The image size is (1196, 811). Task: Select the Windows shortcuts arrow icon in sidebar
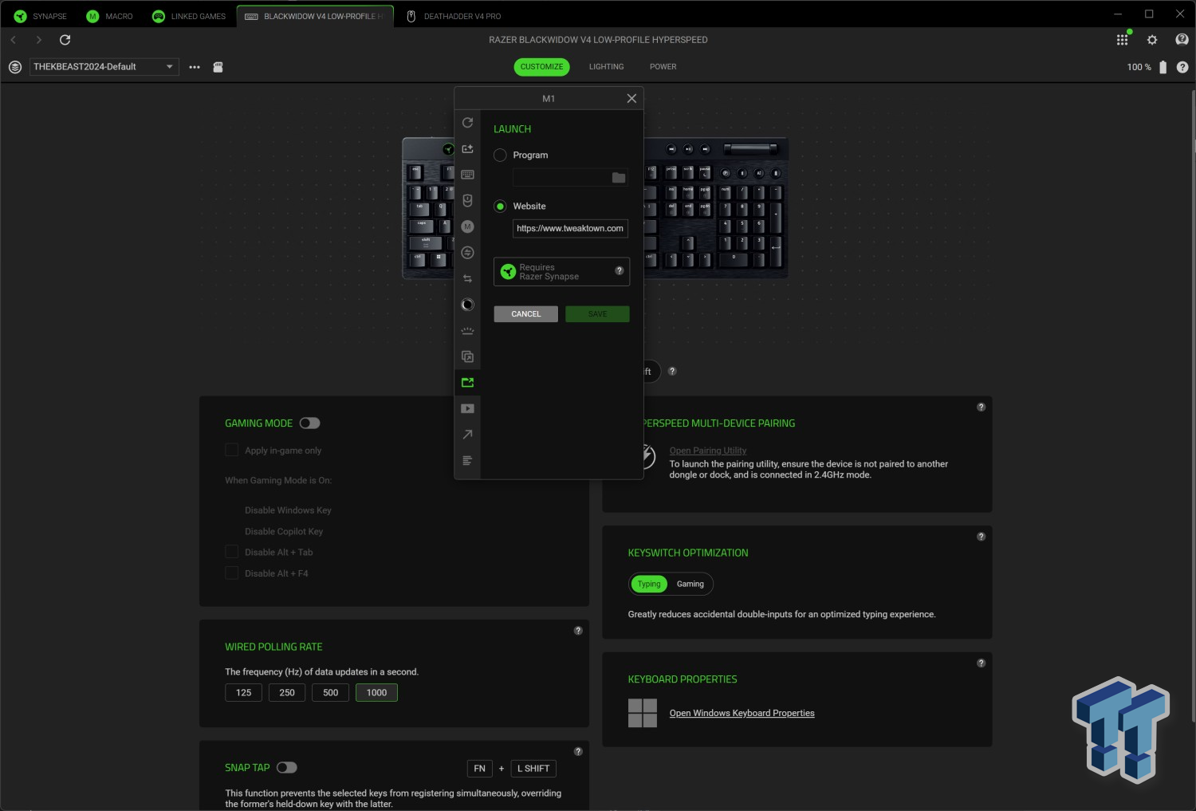point(467,435)
